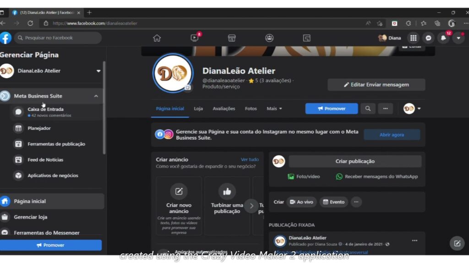Image resolution: width=469 pixels, height=263 pixels.
Task: Open the Gaming icon in the top bar
Action: coord(306,38)
